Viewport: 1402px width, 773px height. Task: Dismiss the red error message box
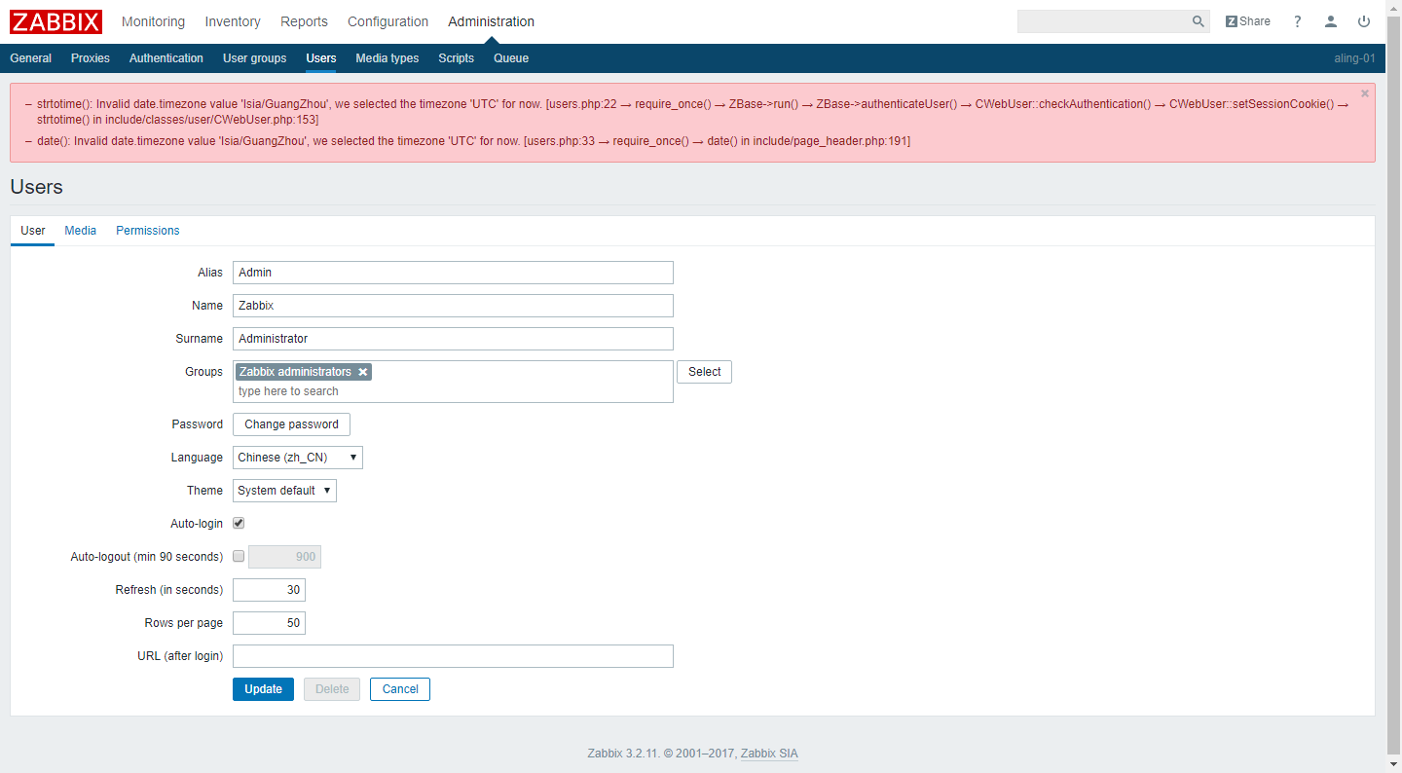click(1364, 93)
